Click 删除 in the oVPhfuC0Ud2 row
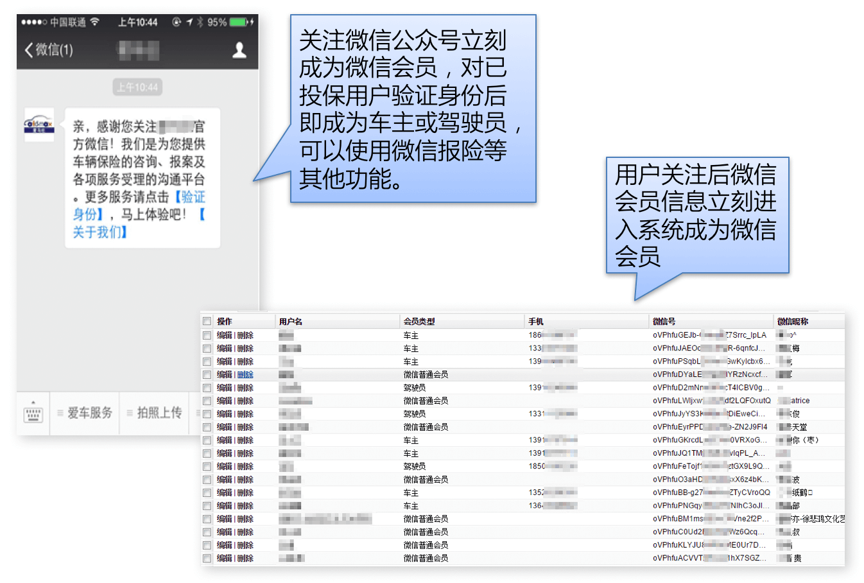Screen dimensions: 864x583 pos(245,532)
